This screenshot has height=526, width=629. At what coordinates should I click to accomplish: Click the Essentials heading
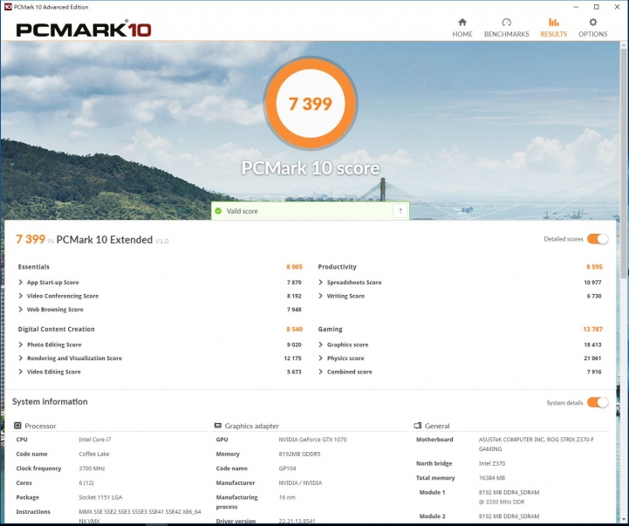pos(34,267)
